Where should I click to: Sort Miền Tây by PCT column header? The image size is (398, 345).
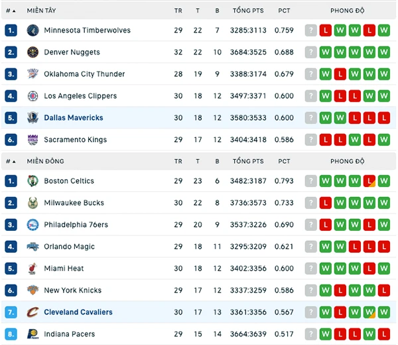tap(284, 11)
